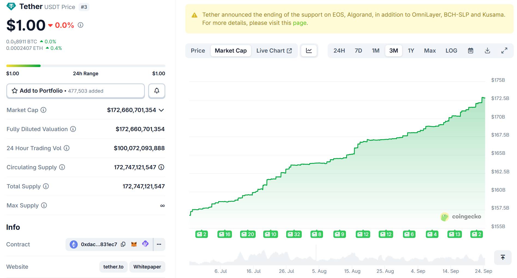
Task: Expand the chart to fullscreen
Action: (x=504, y=51)
